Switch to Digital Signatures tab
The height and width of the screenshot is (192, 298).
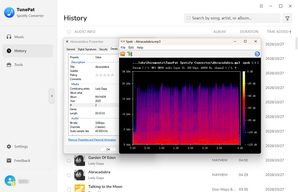pyautogui.click(x=87, y=49)
